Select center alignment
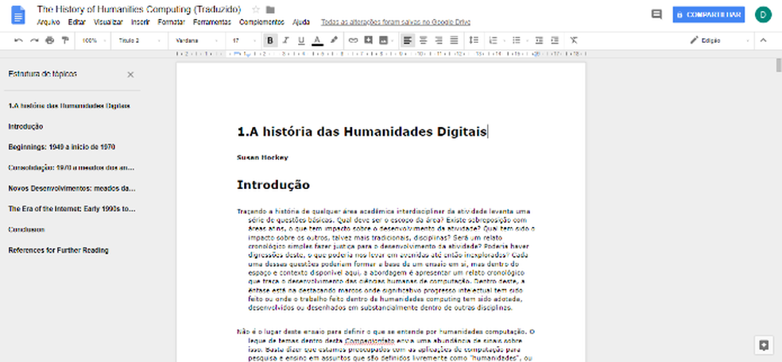Screen dimensions: 782x362 pos(424,40)
